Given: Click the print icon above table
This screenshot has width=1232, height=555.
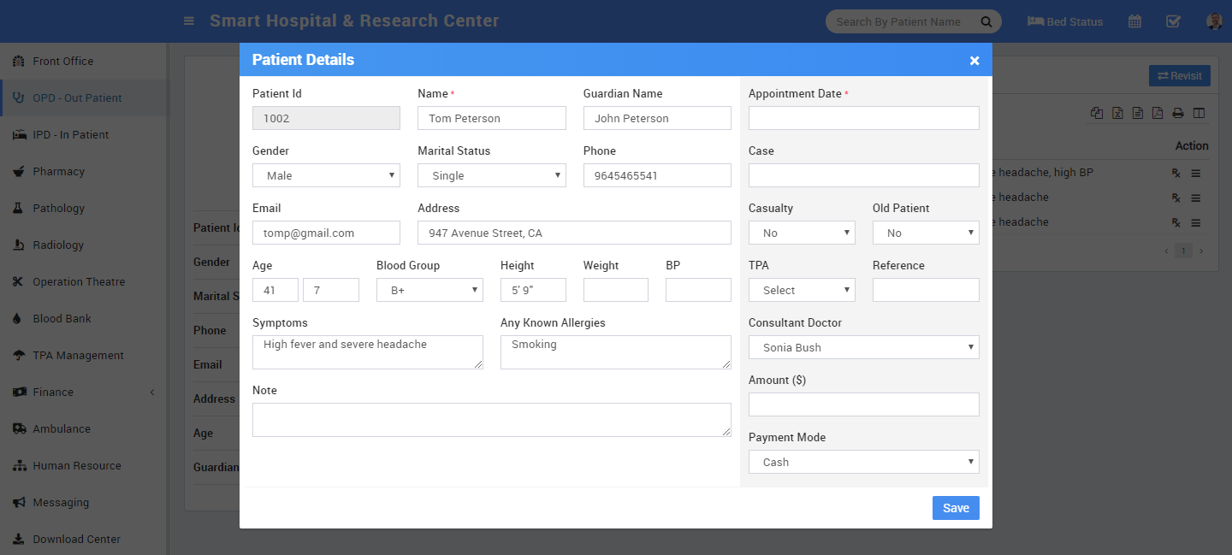Looking at the screenshot, I should (1178, 113).
